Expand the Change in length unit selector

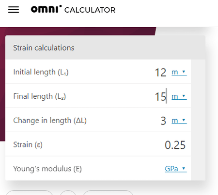click(x=179, y=121)
